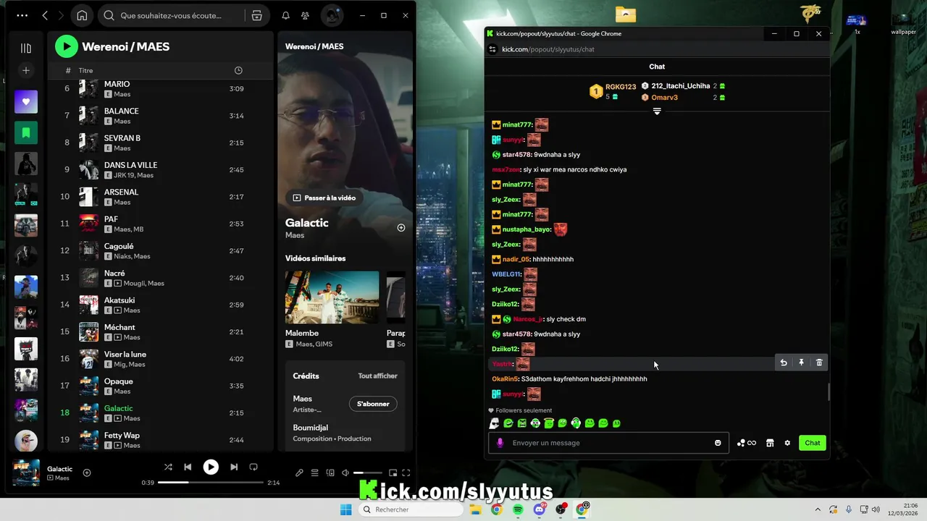927x521 pixels.
Task: Insert the sunglasses emote from quick bar
Action: pos(495,423)
